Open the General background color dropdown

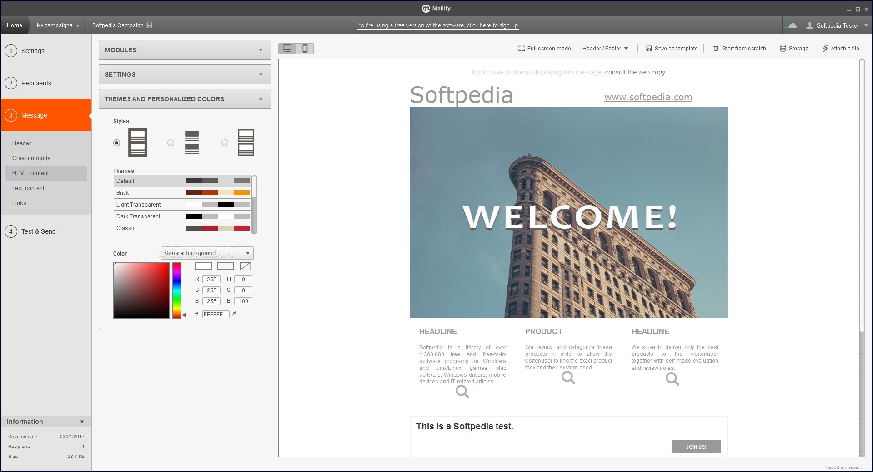(207, 253)
